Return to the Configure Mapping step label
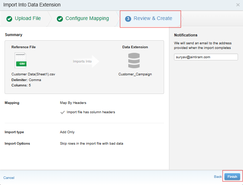Image resolution: width=243 pixels, height=185 pixels. point(87,19)
